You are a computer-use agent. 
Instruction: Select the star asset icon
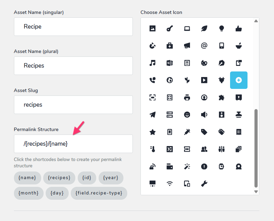[x=152, y=132]
